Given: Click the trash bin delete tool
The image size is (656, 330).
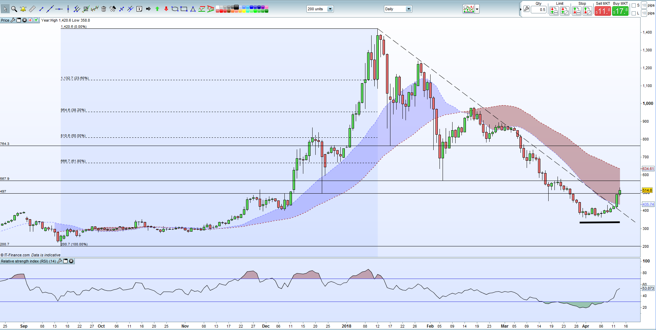Looking at the screenshot, I should (x=104, y=9).
